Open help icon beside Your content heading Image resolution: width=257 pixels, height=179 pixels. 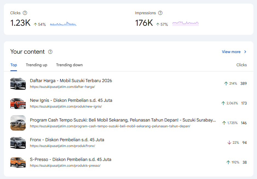[50, 52]
